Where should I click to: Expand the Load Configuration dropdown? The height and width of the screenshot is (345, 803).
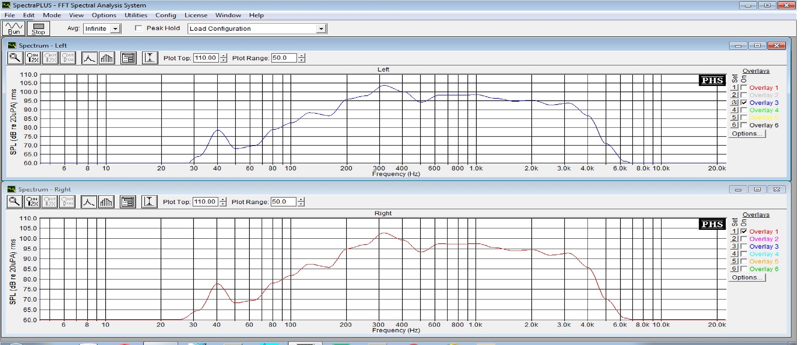tap(321, 29)
